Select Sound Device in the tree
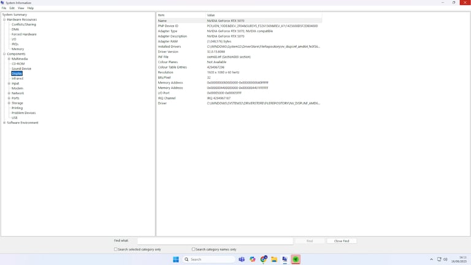The height and width of the screenshot is (265, 471). (21, 69)
